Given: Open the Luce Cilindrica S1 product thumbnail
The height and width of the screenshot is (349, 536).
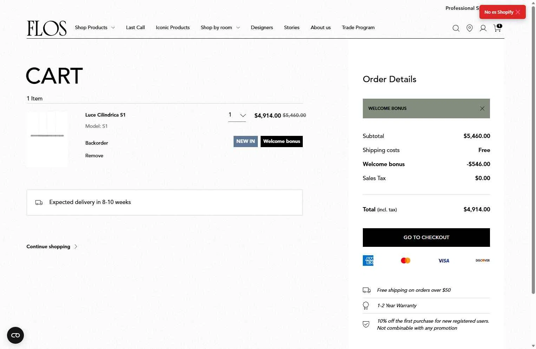Looking at the screenshot, I should tap(47, 139).
